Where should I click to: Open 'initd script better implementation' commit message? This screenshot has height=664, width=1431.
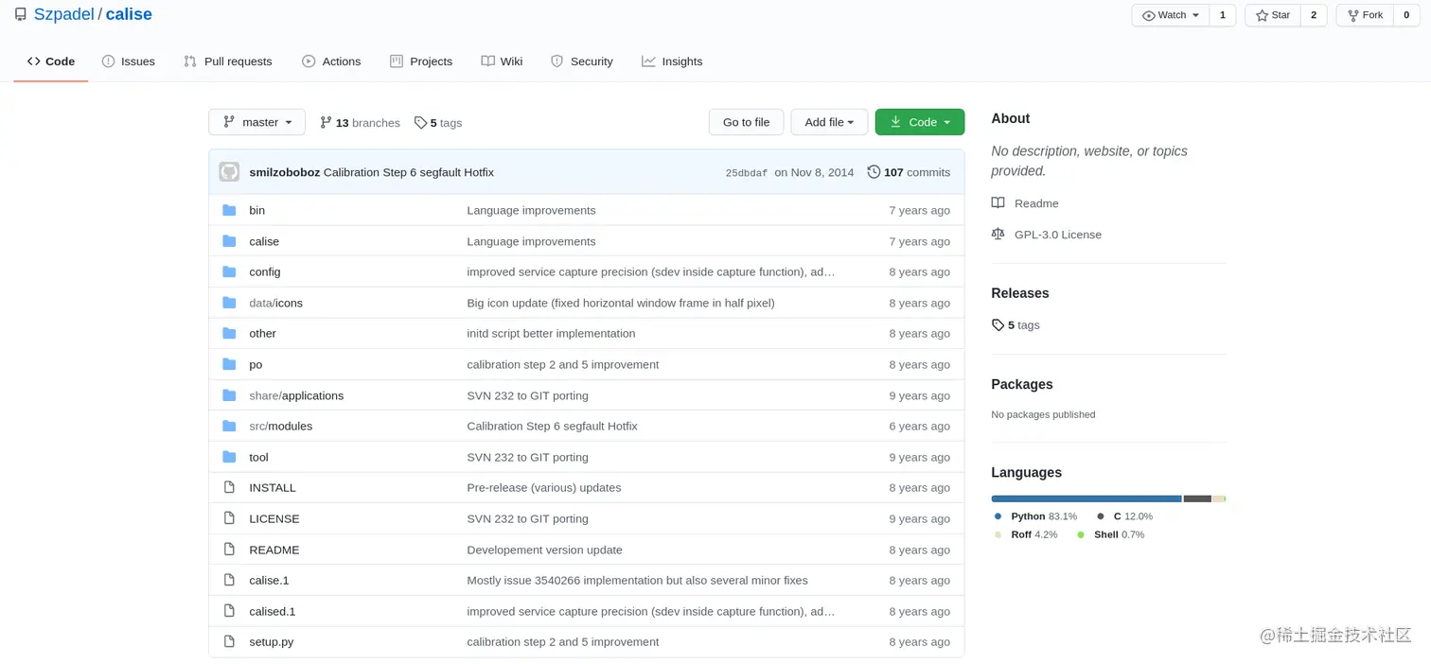coord(551,333)
